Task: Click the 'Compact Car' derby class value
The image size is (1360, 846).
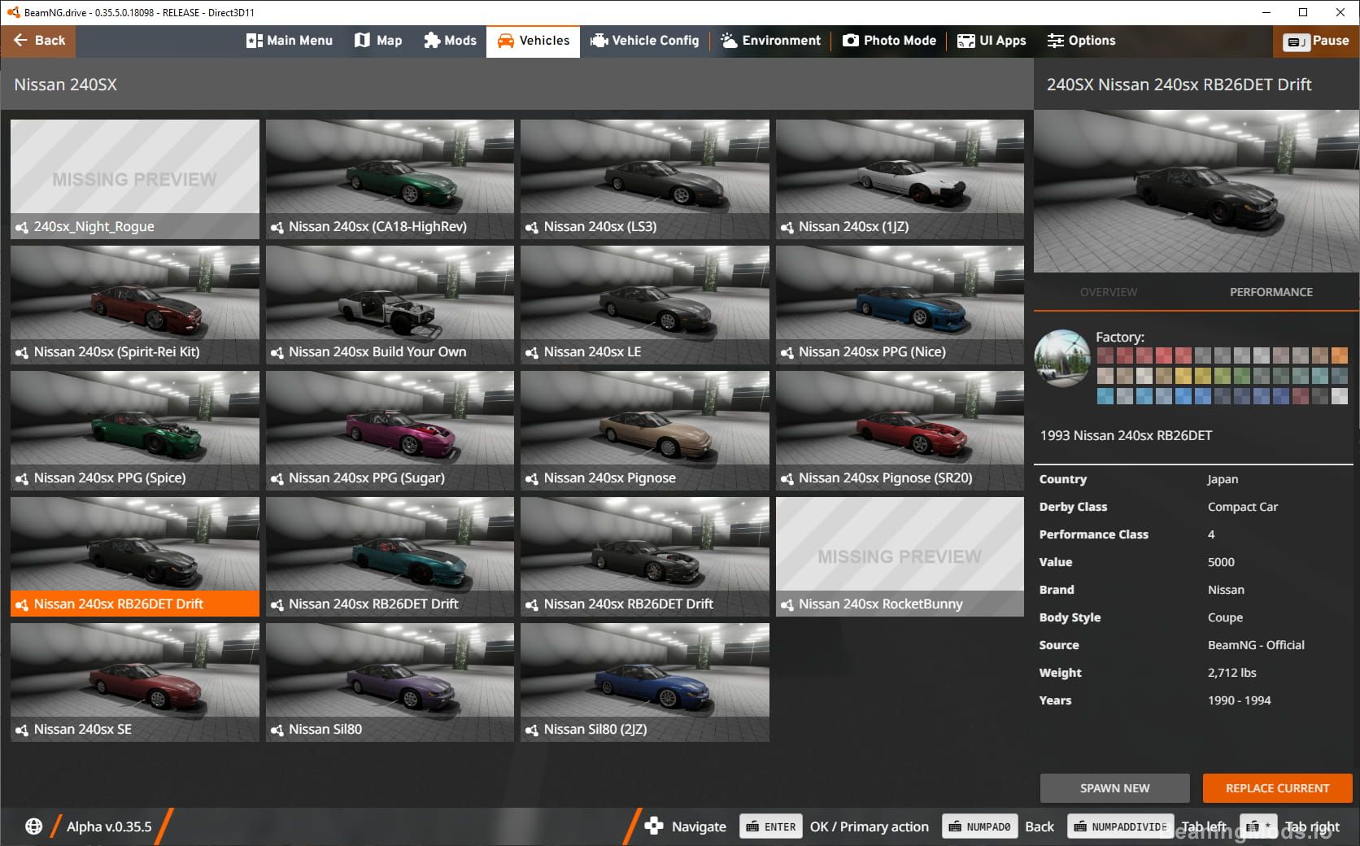Action: tap(1242, 507)
